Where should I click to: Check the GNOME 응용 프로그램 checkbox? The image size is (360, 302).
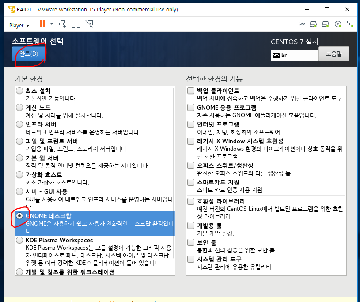(191, 107)
